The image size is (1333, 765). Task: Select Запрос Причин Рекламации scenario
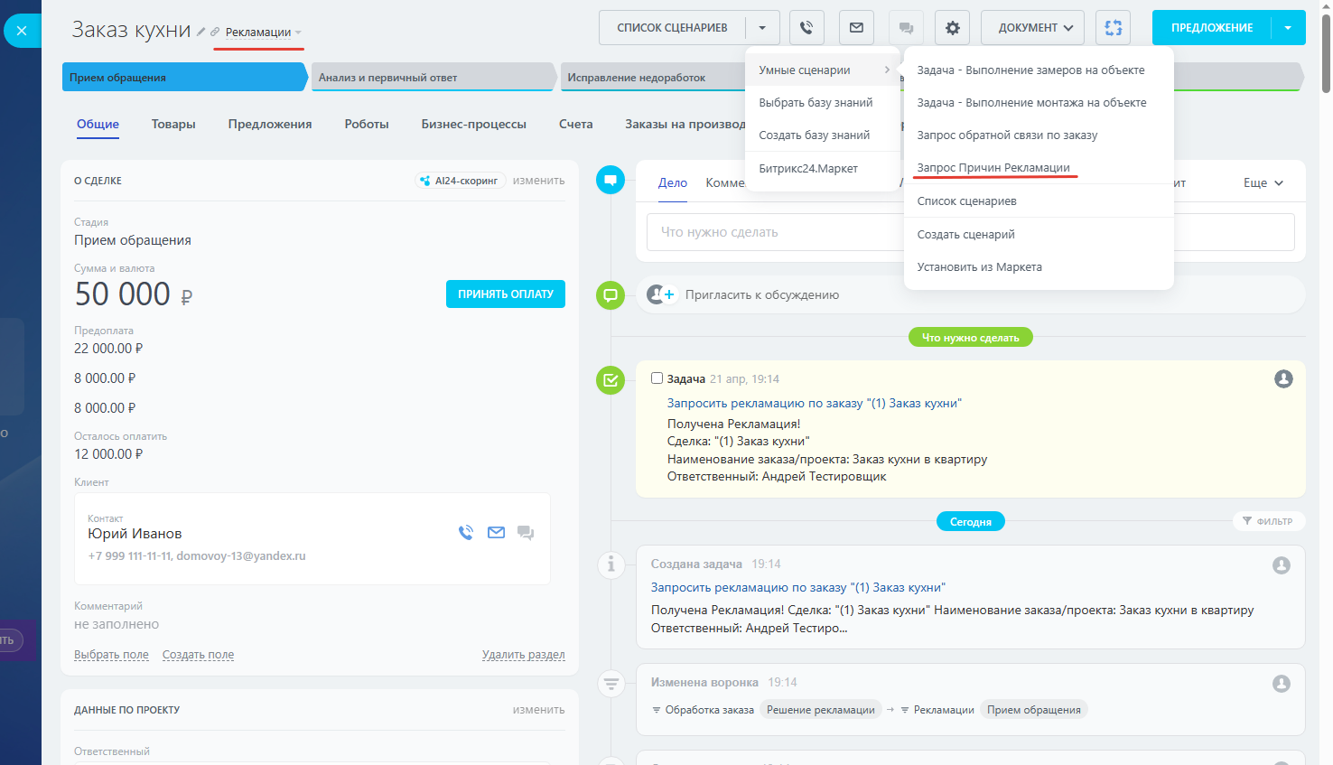pyautogui.click(x=993, y=168)
